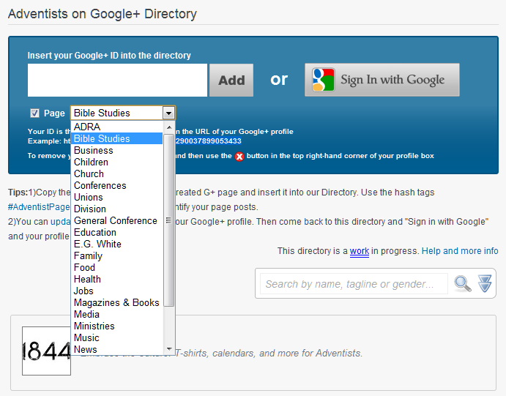Select Music in the dropdown
This screenshot has height=396, width=506.
[x=117, y=337]
